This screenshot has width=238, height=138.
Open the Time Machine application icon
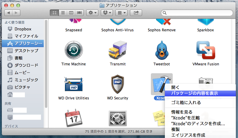(x=73, y=50)
